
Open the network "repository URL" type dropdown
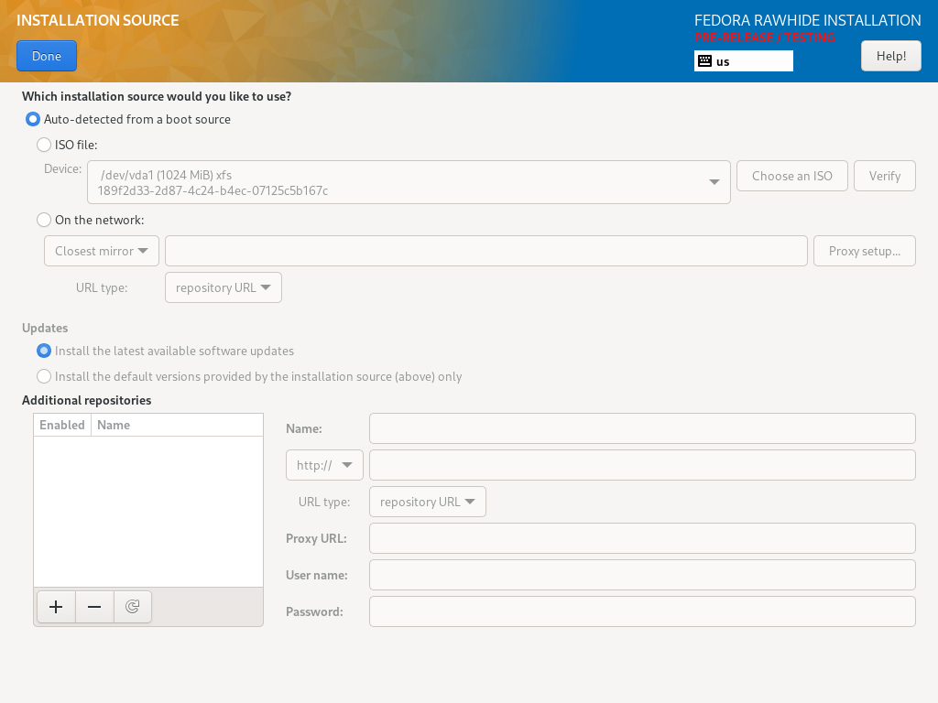click(x=223, y=287)
